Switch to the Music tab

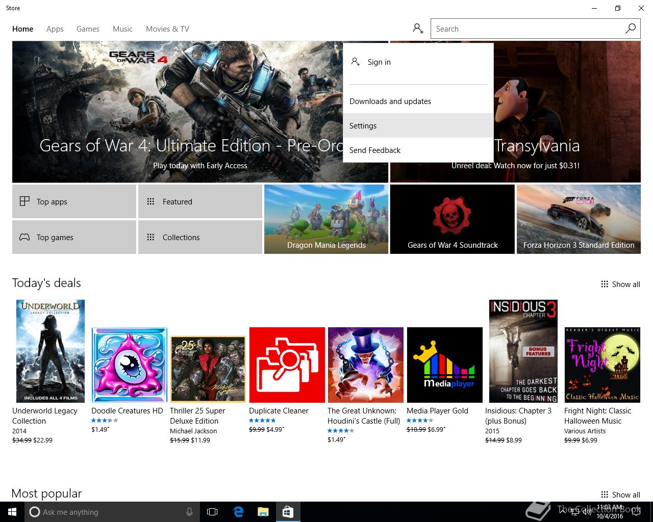(122, 29)
